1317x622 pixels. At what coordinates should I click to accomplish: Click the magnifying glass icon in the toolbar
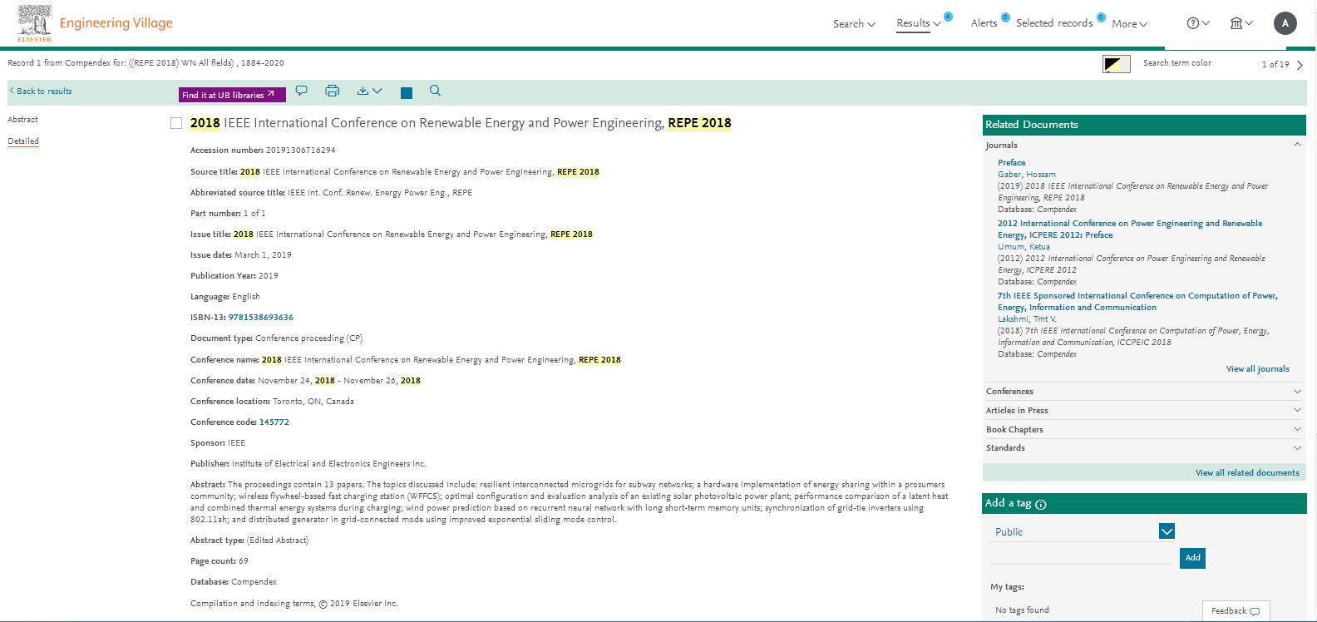coord(435,91)
